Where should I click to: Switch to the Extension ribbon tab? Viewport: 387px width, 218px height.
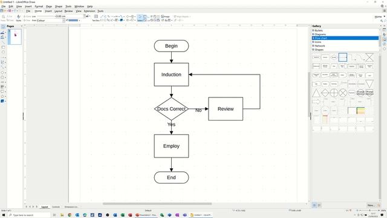89,11
